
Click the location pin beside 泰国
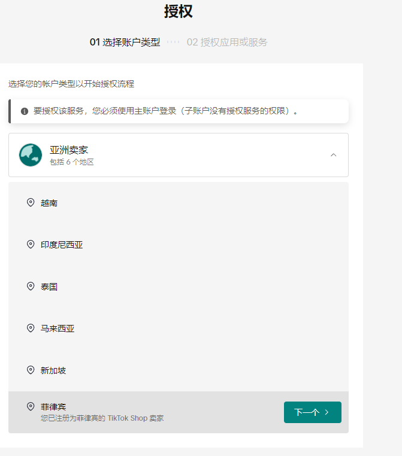31,287
